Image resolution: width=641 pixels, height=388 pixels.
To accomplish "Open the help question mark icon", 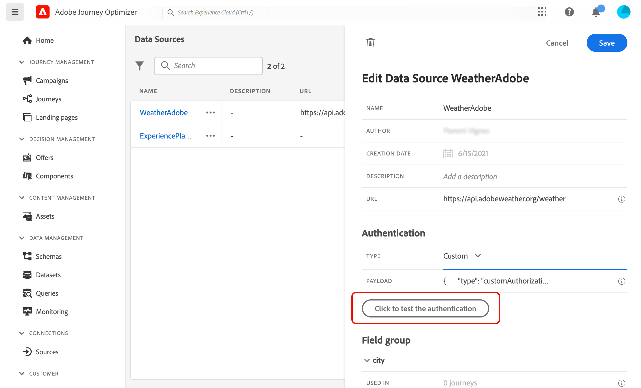I will pyautogui.click(x=569, y=12).
